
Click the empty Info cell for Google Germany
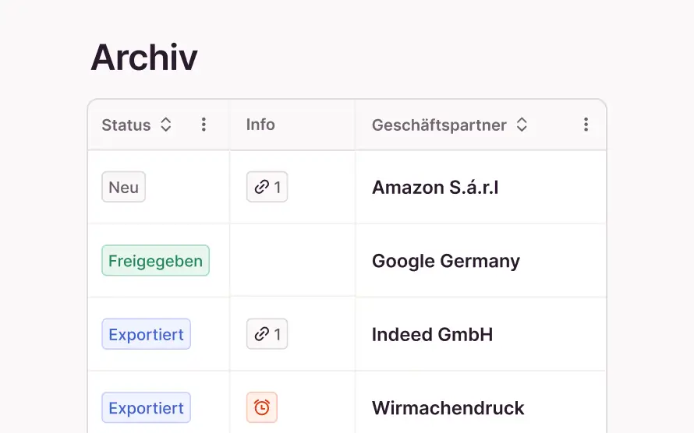pyautogui.click(x=292, y=261)
